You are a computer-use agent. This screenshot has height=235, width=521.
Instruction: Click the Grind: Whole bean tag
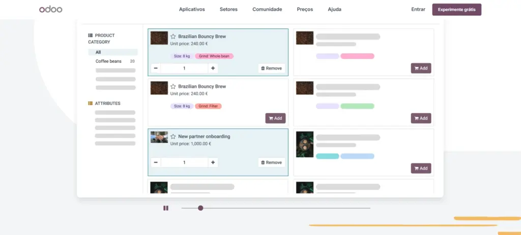pyautogui.click(x=214, y=56)
